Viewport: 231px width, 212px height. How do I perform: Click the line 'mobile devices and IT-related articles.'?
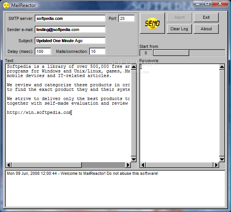click(59, 76)
